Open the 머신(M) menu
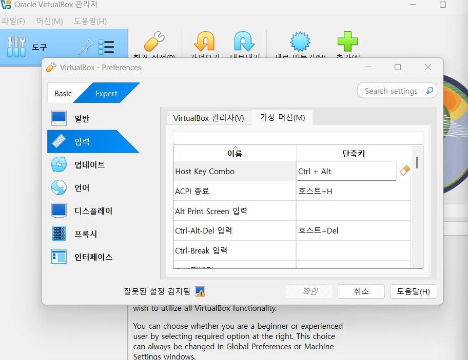 (50, 21)
